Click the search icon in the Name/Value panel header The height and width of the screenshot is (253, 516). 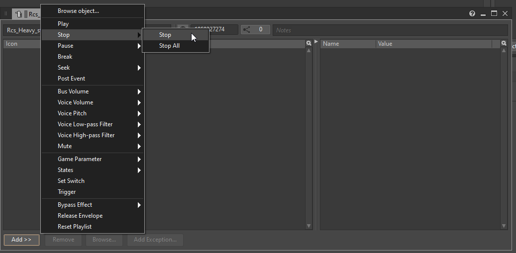point(504,44)
